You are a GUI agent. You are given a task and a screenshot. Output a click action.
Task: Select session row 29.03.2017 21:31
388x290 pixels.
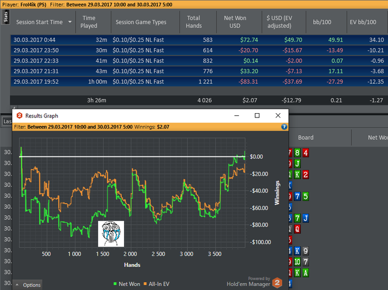click(199, 72)
